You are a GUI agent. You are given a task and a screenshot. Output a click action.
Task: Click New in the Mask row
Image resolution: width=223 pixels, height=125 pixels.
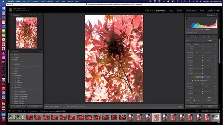point(210,41)
